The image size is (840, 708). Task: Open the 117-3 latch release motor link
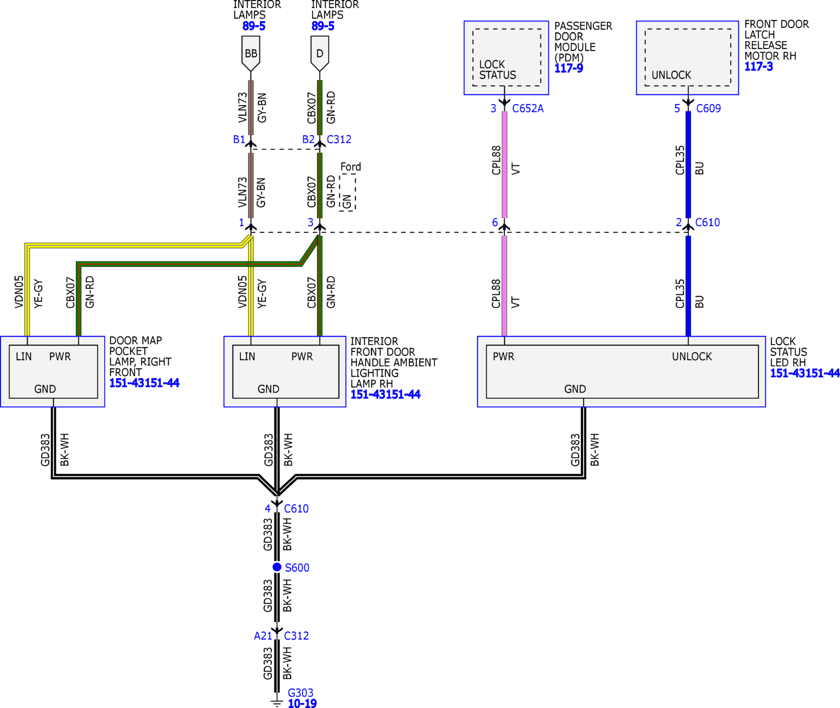click(758, 67)
